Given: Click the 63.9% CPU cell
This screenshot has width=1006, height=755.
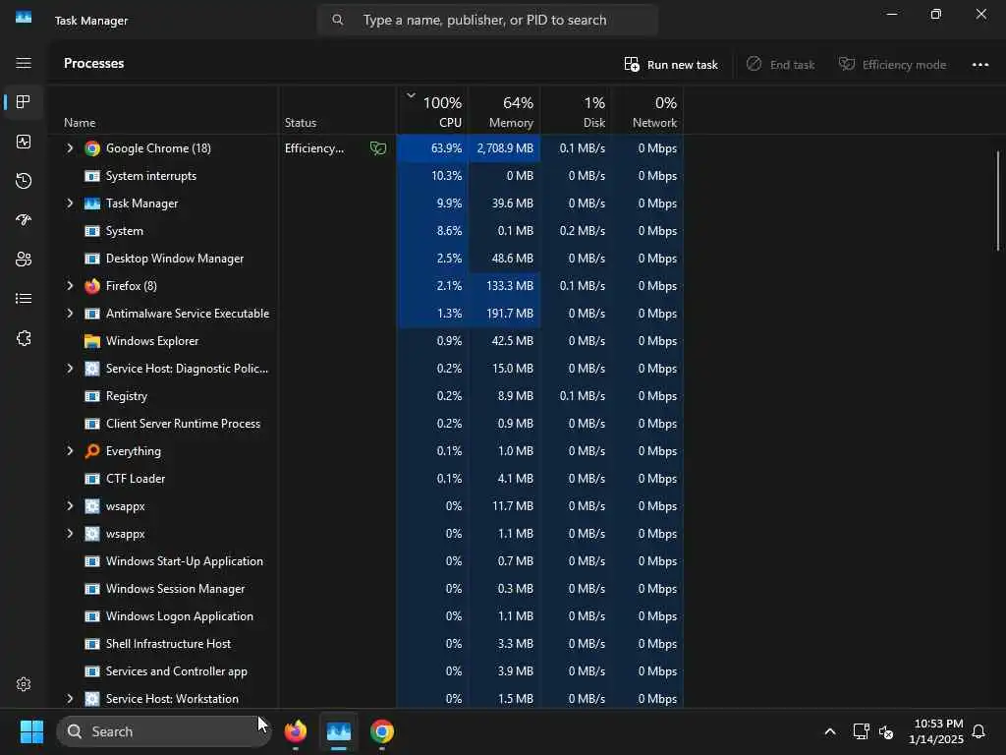Looking at the screenshot, I should coord(432,148).
